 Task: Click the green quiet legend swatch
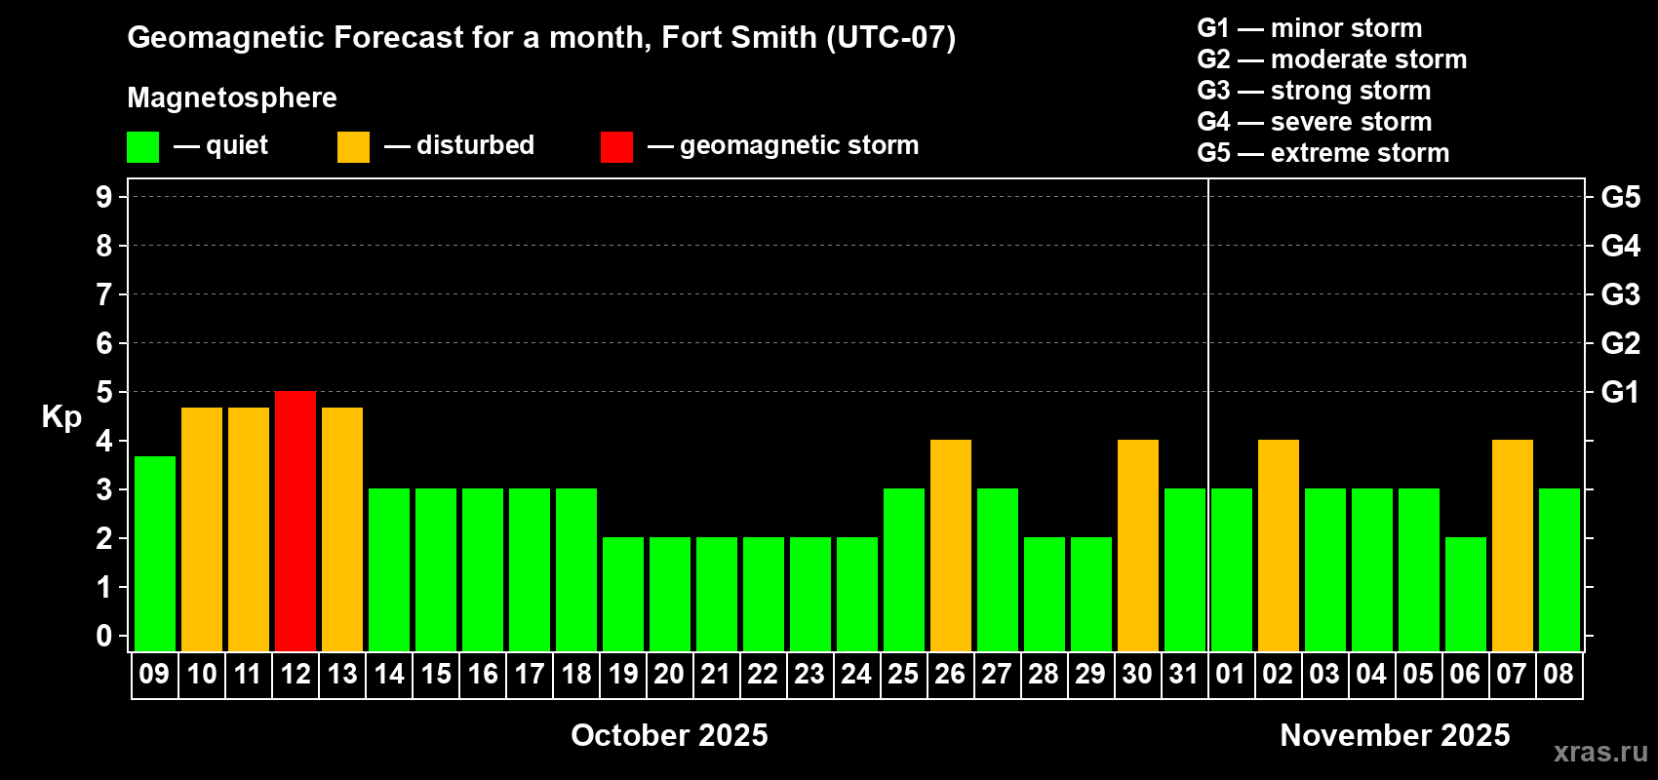coord(142,147)
